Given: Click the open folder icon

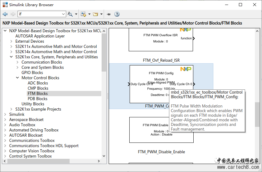Looking at the screenshot, I should (95, 14).
